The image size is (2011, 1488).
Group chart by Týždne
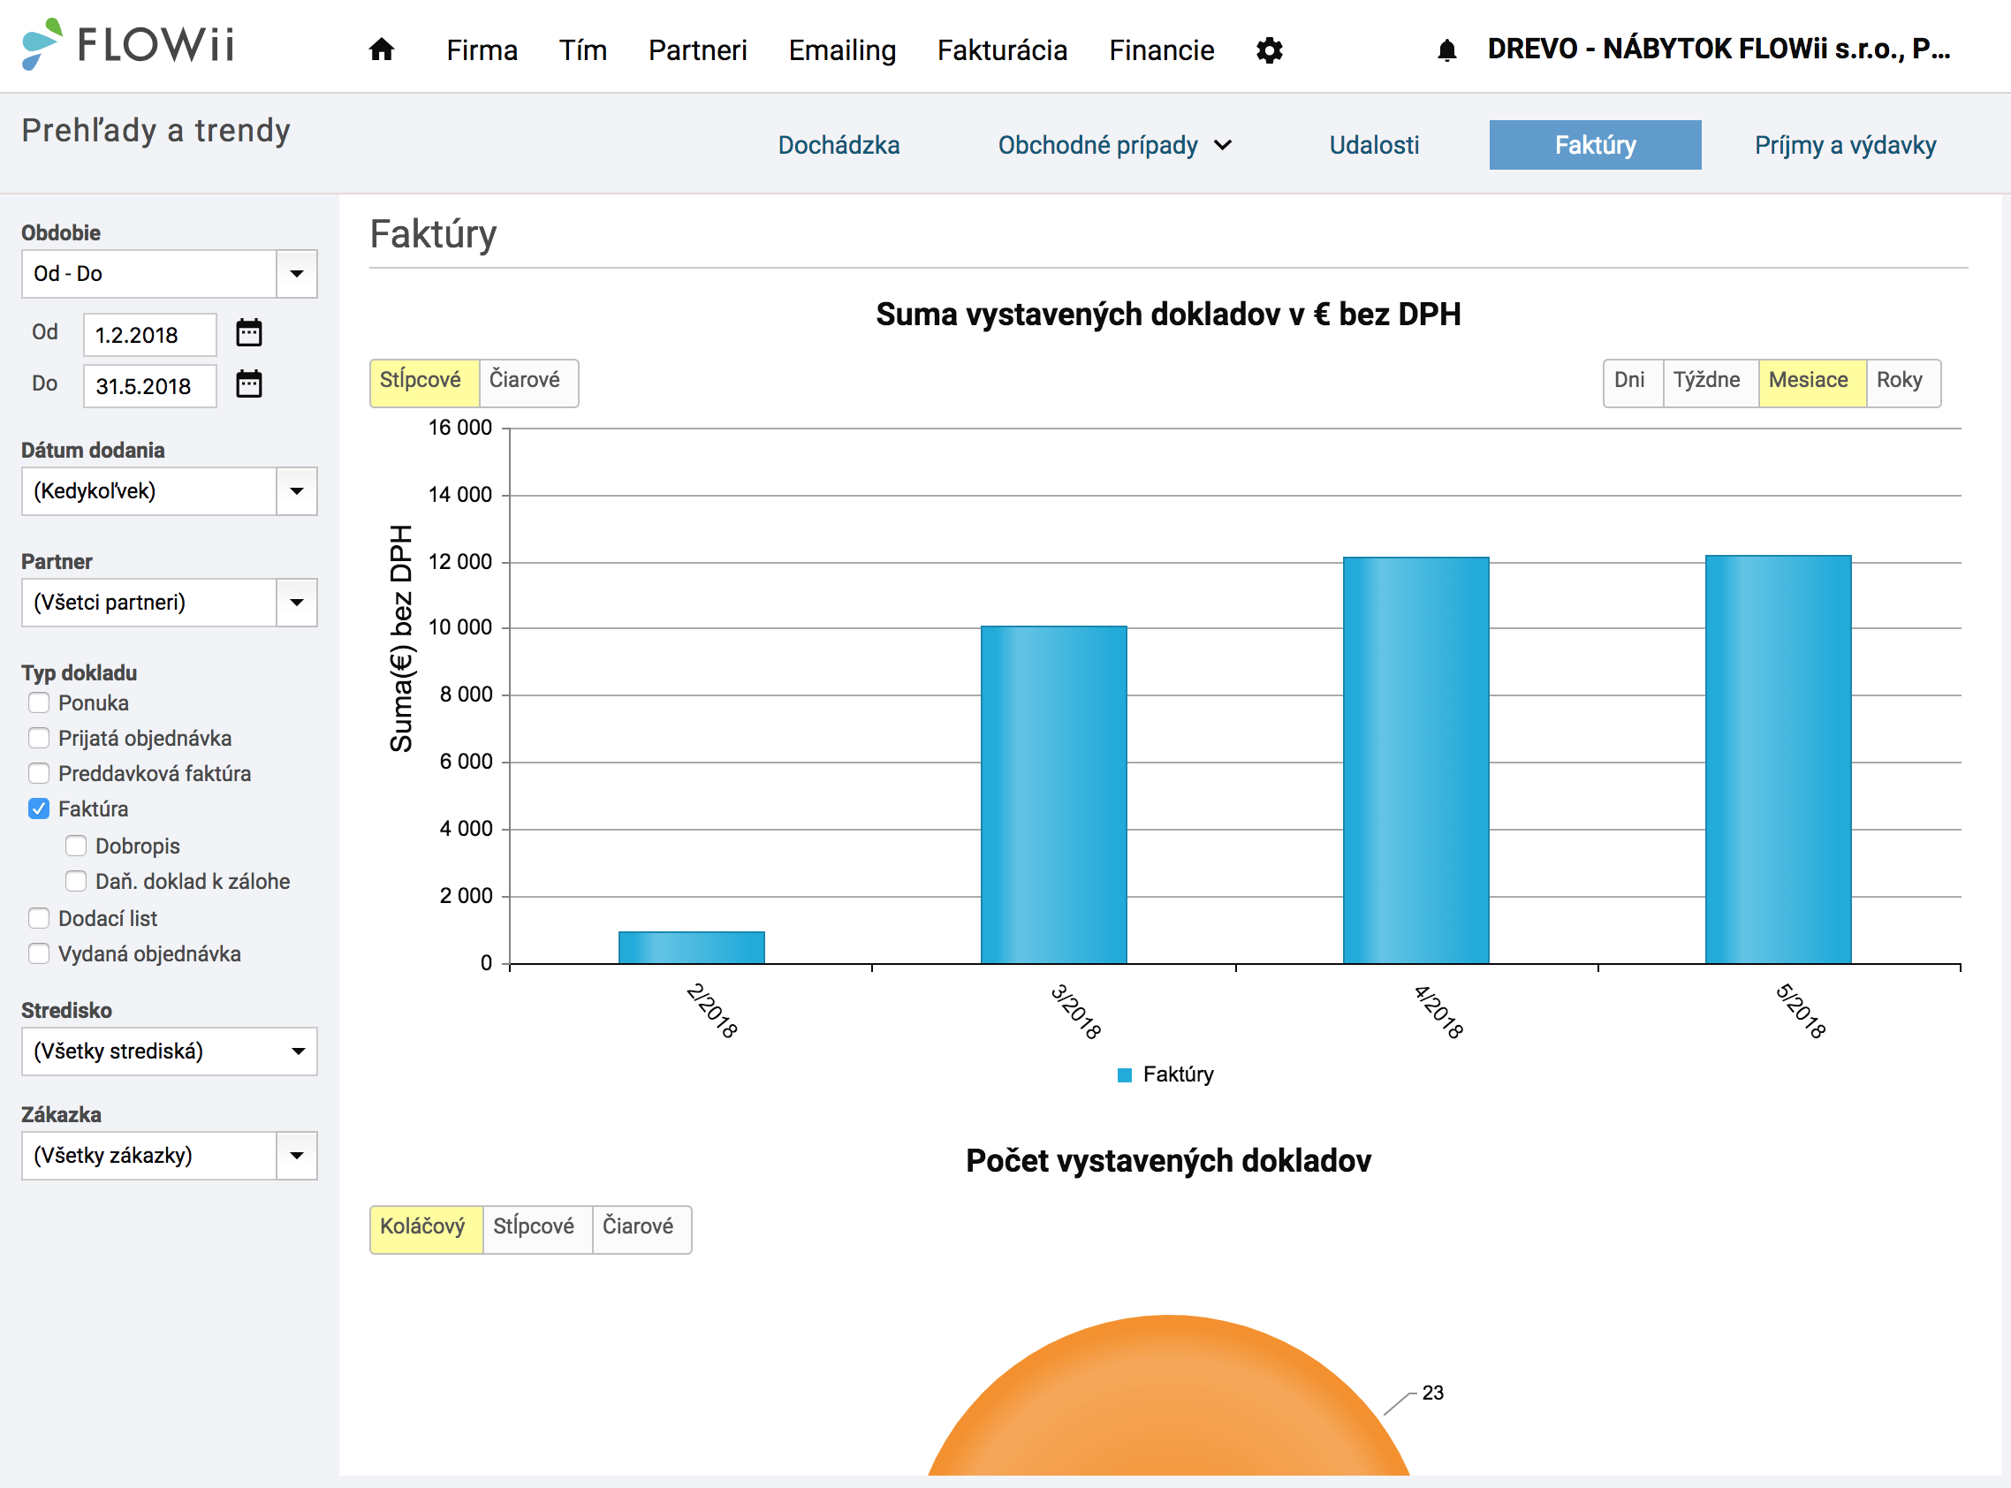click(x=1711, y=383)
